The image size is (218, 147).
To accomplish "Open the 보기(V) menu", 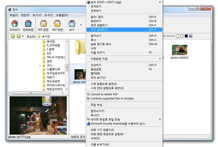I will pyautogui.click(x=37, y=15).
